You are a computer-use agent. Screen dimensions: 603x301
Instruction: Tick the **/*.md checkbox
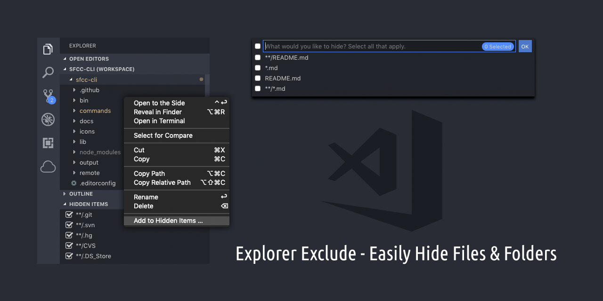(258, 88)
